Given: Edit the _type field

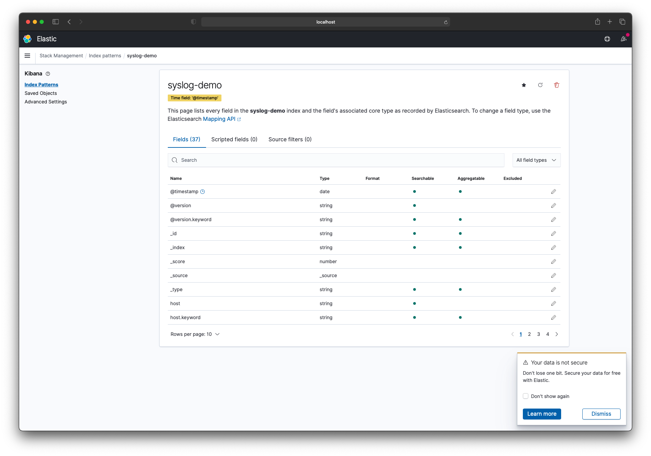Looking at the screenshot, I should 554,289.
